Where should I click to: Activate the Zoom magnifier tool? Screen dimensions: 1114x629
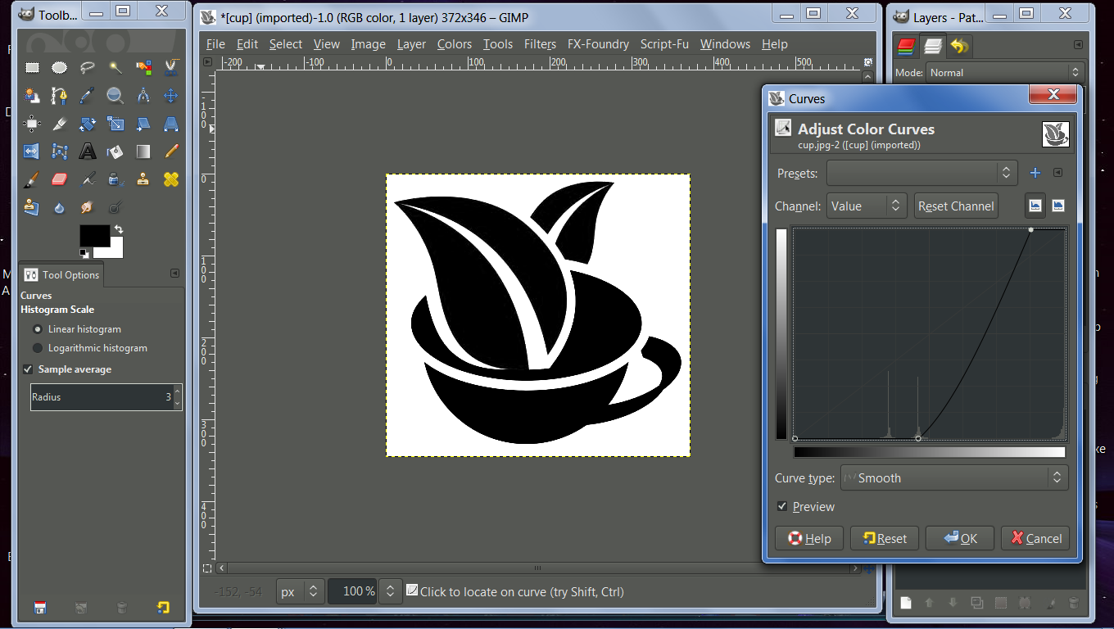115,96
